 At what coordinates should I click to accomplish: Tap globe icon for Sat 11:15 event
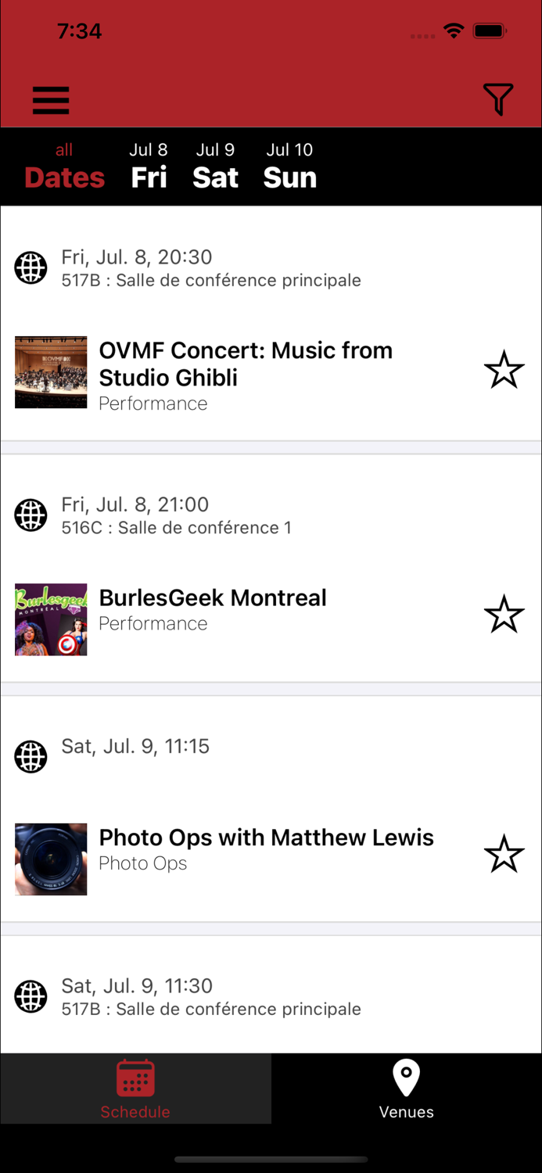coord(31,757)
